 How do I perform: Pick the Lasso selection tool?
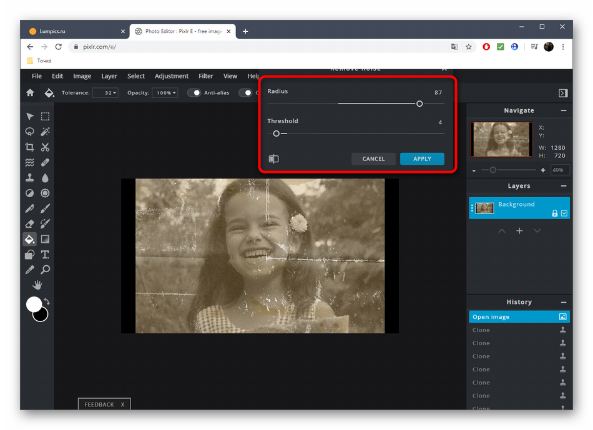(29, 132)
